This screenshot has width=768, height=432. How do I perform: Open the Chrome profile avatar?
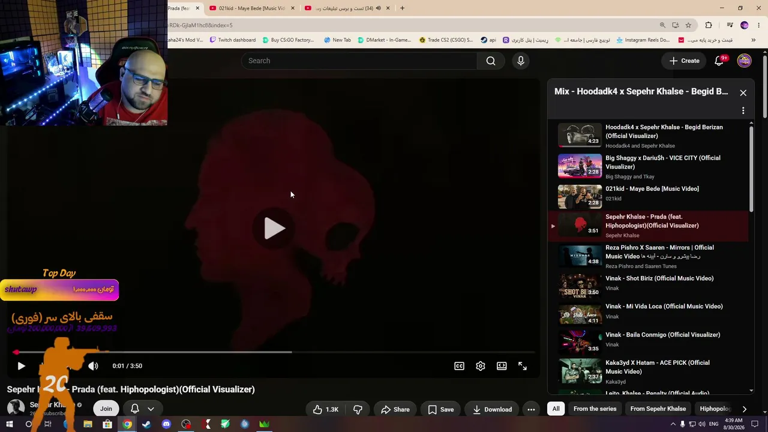(x=745, y=25)
